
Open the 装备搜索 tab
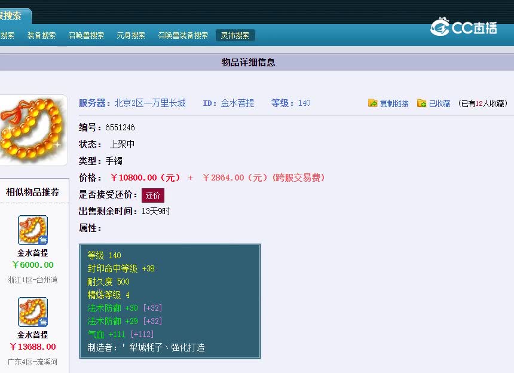(41, 35)
